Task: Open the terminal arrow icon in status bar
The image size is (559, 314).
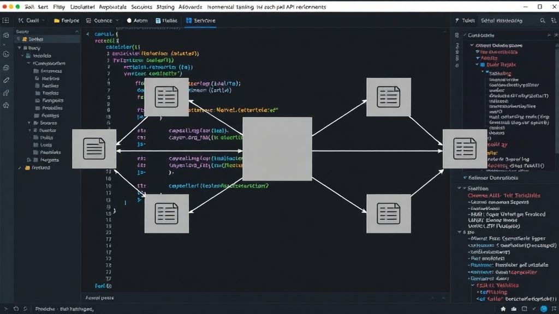Action: 5,309
